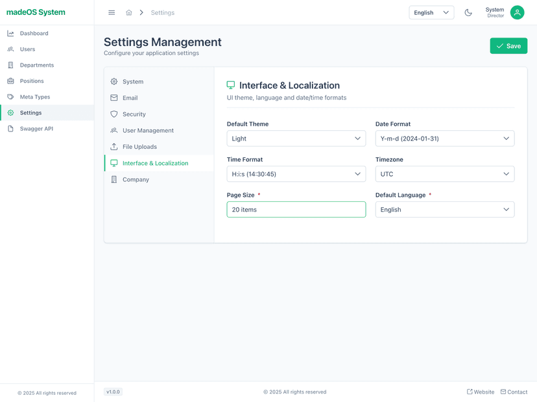Click the hamburger menu icon
This screenshot has width=537, height=402.
[x=112, y=13]
